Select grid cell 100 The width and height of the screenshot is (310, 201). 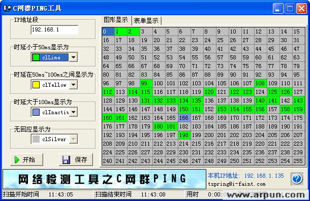coord(159,83)
